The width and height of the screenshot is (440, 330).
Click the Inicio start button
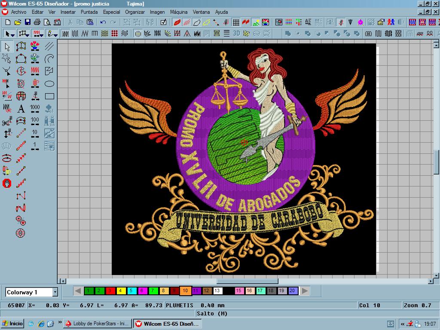(x=12, y=324)
